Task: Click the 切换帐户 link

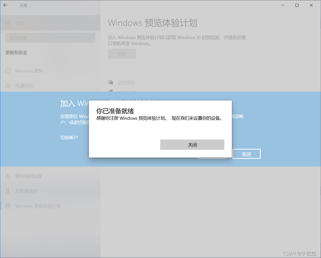Action: [69, 138]
